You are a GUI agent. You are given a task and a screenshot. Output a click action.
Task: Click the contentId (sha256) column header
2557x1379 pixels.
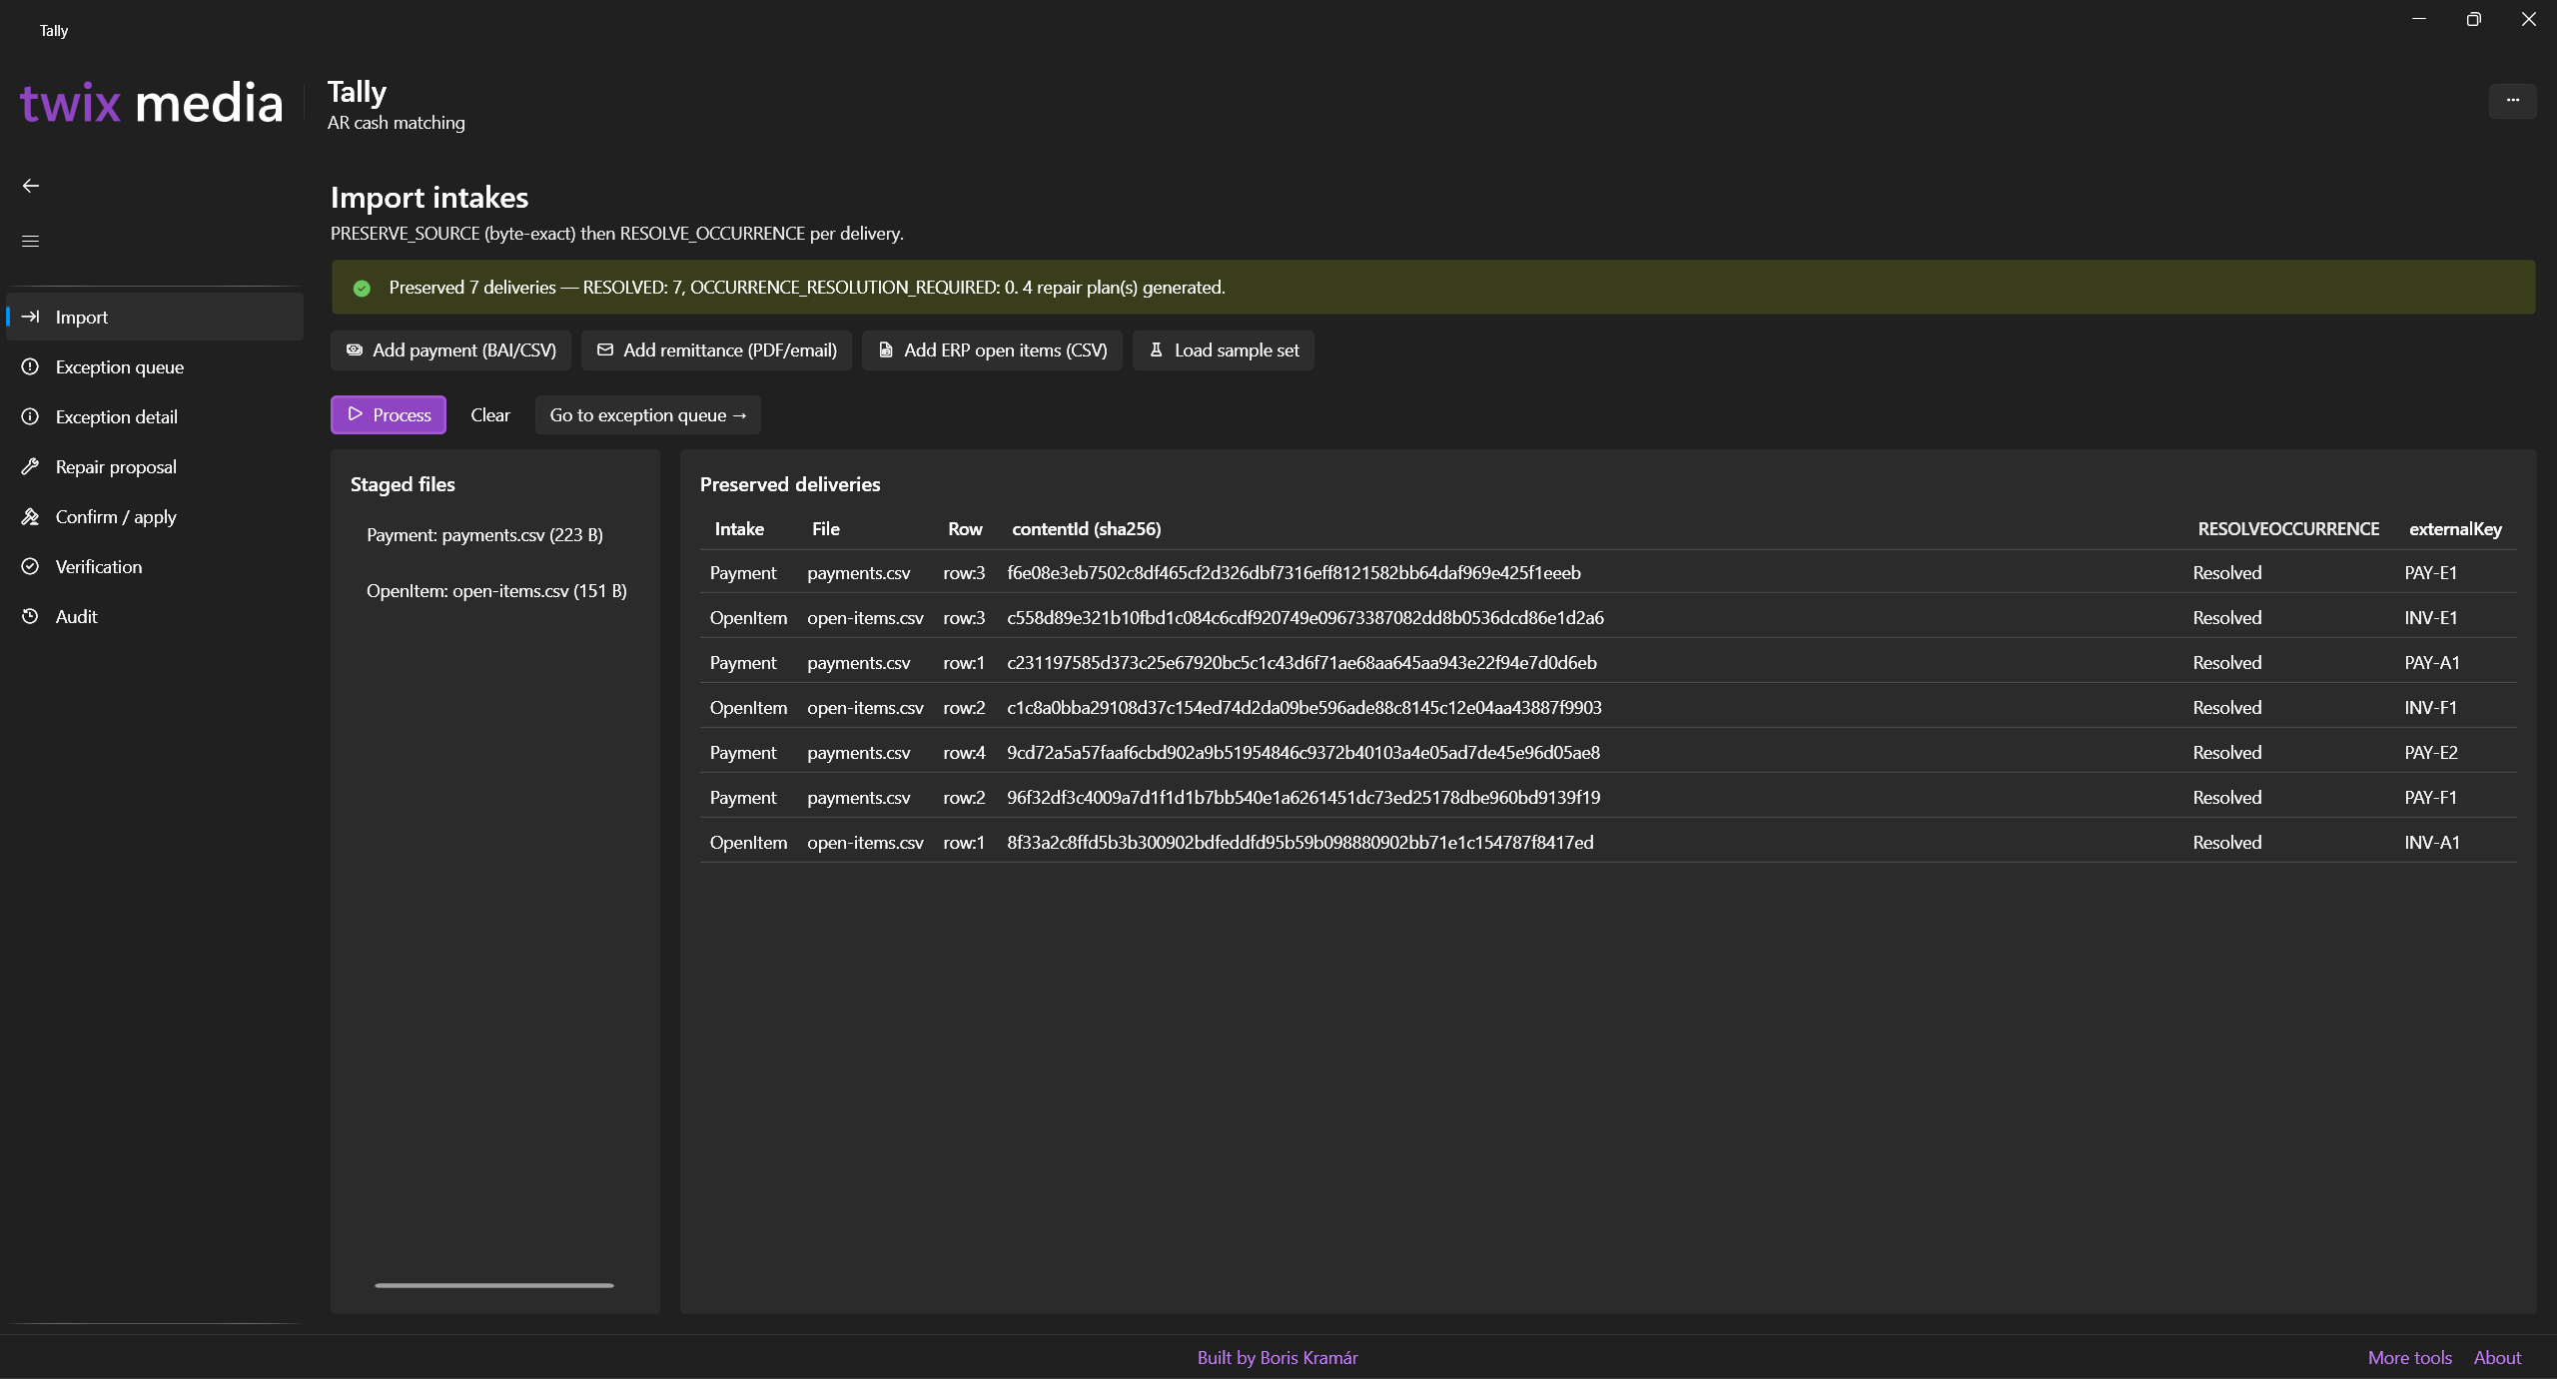point(1086,529)
